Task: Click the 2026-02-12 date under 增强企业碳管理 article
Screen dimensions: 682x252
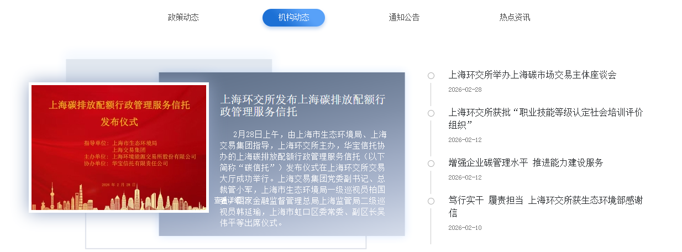Action: tap(465, 177)
